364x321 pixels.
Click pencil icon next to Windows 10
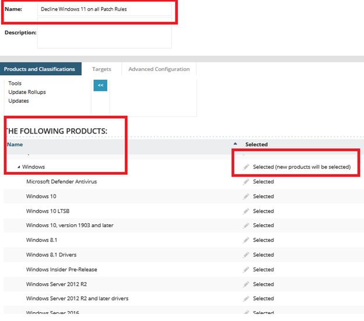click(246, 196)
